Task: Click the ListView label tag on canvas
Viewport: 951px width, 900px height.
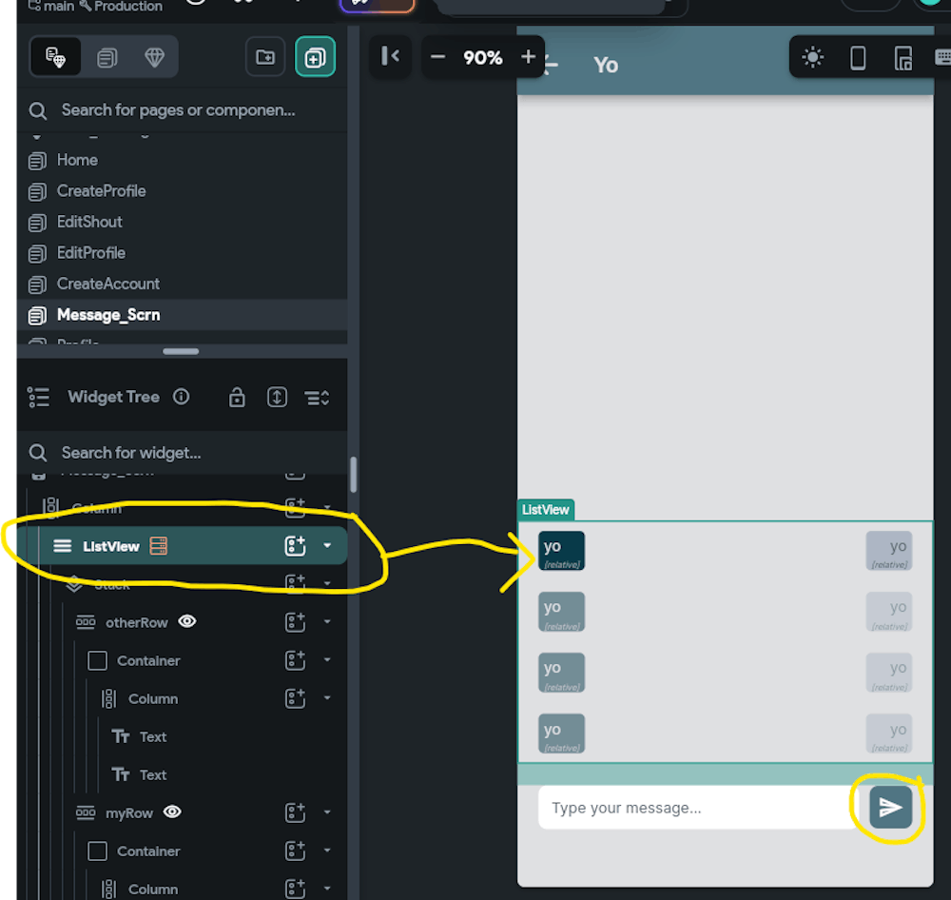Action: pos(545,510)
